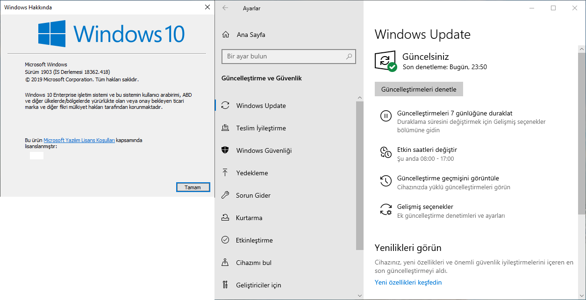
Task: Click the back arrow in Ayarlar window
Action: pyautogui.click(x=225, y=8)
